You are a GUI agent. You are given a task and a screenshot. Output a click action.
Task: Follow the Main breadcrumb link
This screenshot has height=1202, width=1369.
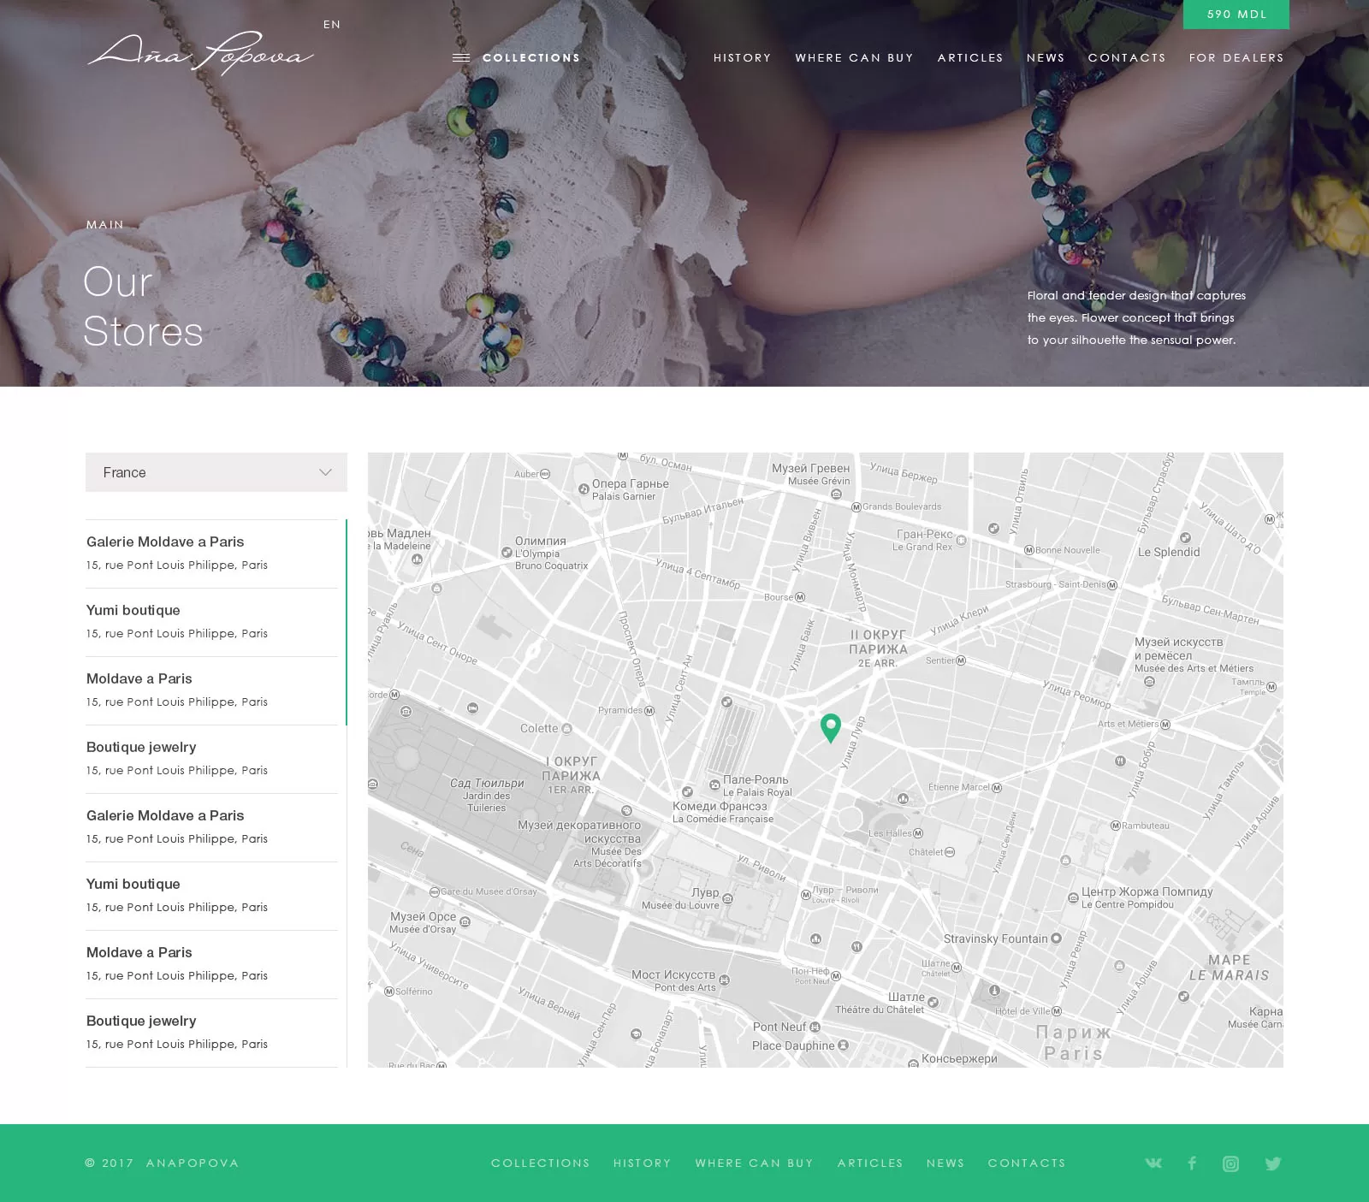coord(105,225)
